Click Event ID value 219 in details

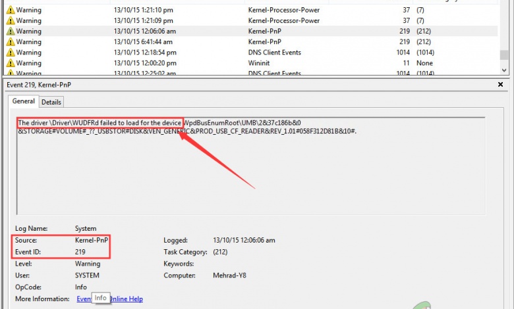tap(80, 252)
